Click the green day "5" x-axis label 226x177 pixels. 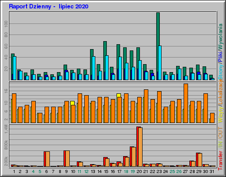pyautogui.click(x=40, y=172)
